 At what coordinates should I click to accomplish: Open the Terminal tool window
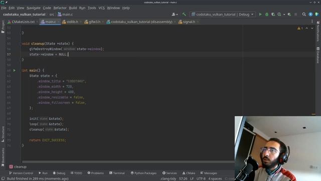117,173
